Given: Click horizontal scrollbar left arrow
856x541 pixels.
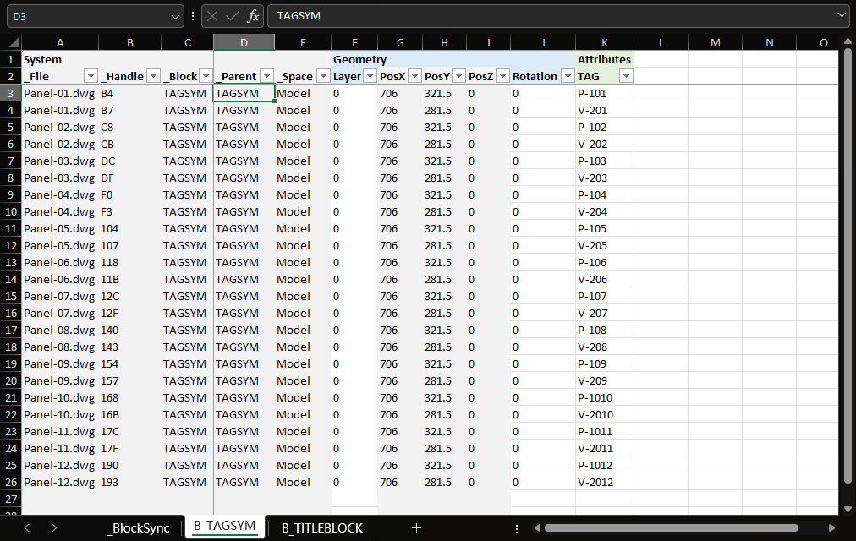Looking at the screenshot, I should coord(537,528).
